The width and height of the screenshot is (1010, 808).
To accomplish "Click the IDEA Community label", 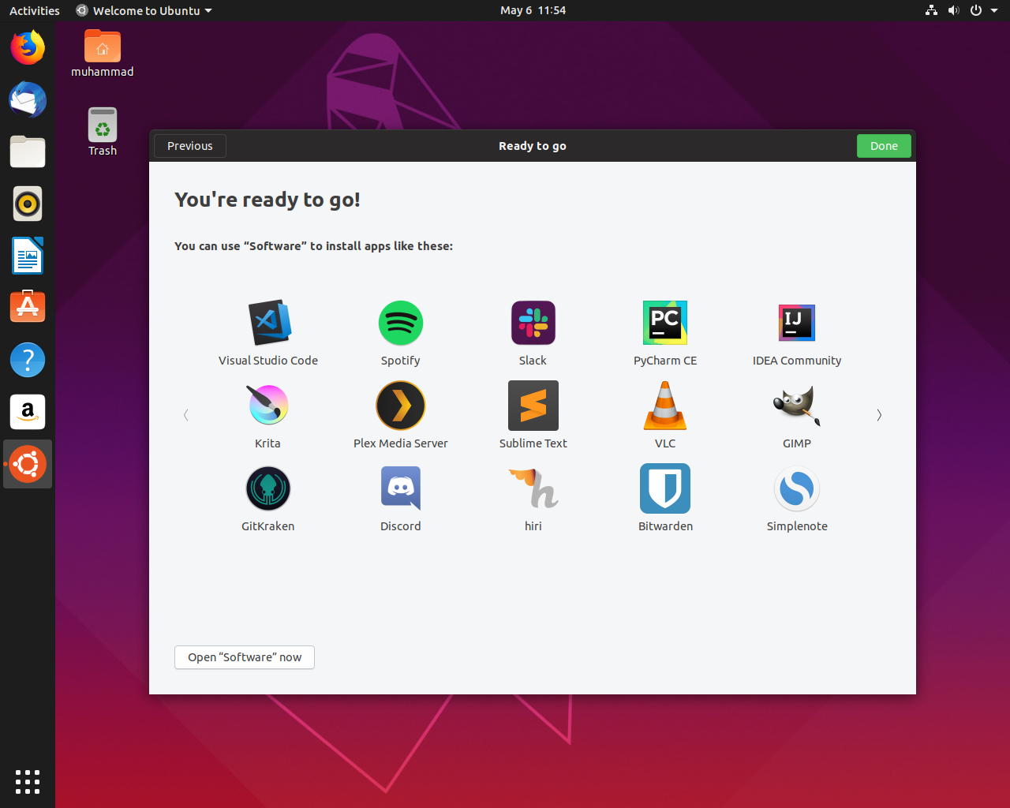I will [x=797, y=361].
